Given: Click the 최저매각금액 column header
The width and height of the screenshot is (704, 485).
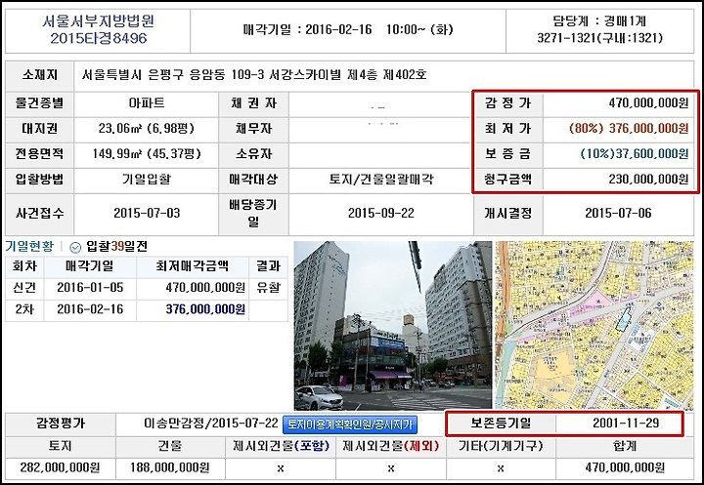Looking at the screenshot, I should (x=193, y=266).
